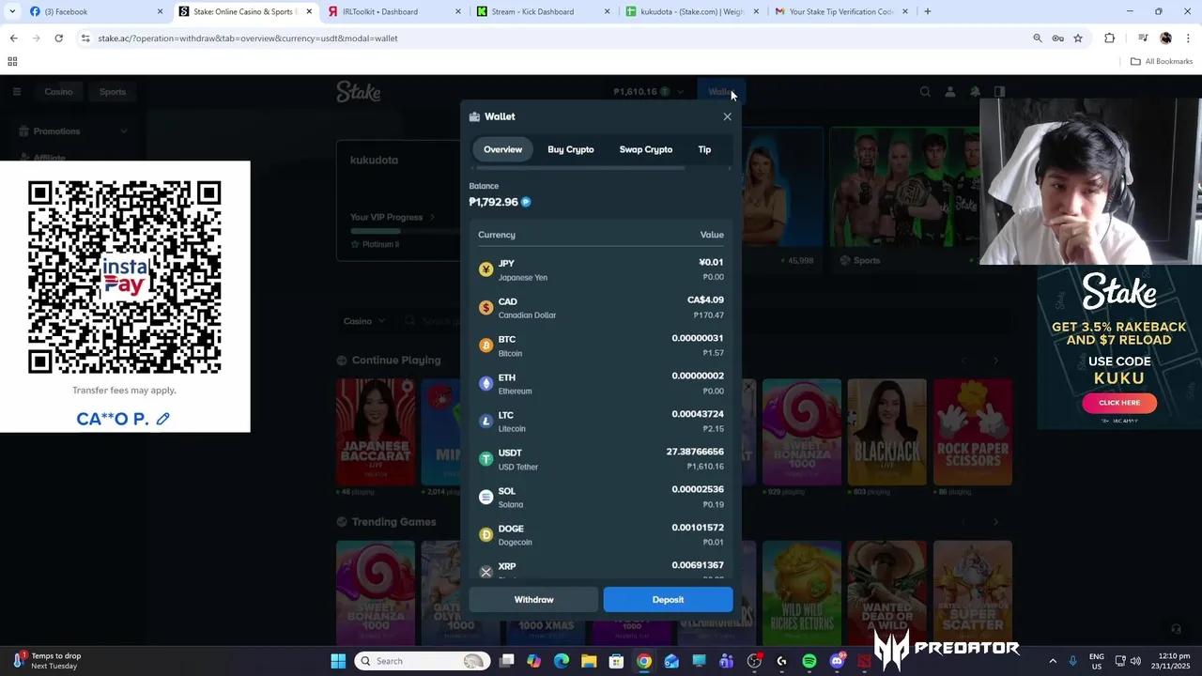Switch to Sports section

point(113,91)
